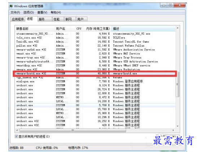The width and height of the screenshot is (197, 152).
Task: Click Tencent TenioDL for Game description
Action: pyautogui.click(x=131, y=42)
